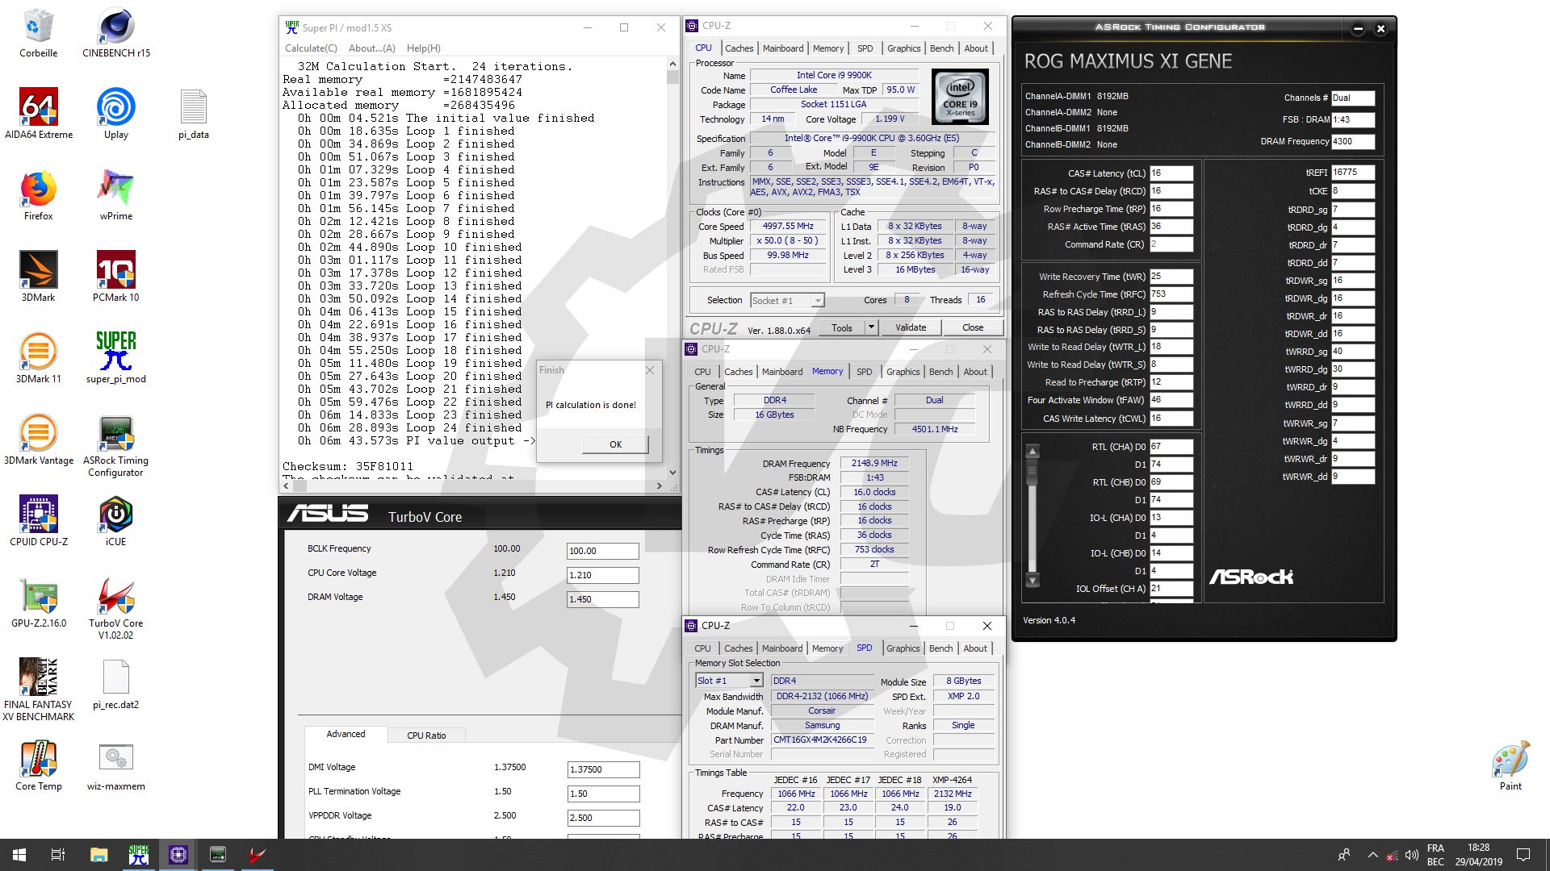1550x871 pixels.
Task: Open the Slot #1 memory slot dropdown
Action: tap(729, 681)
